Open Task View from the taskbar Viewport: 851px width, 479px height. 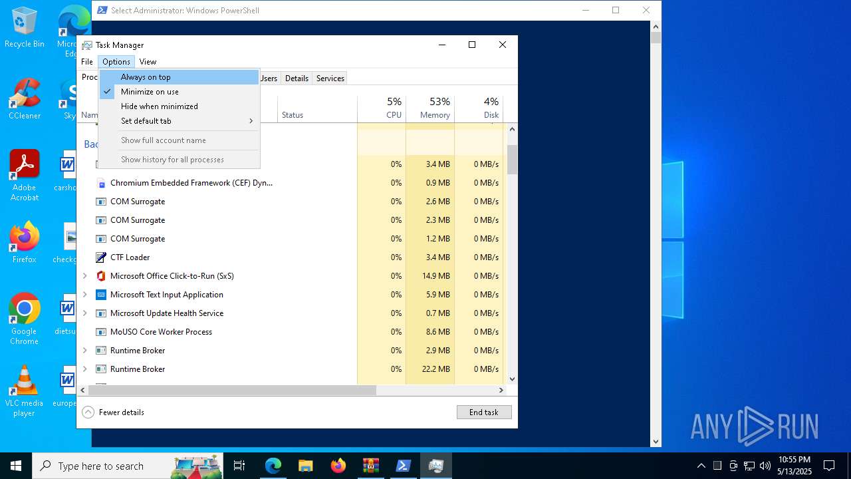click(239, 466)
